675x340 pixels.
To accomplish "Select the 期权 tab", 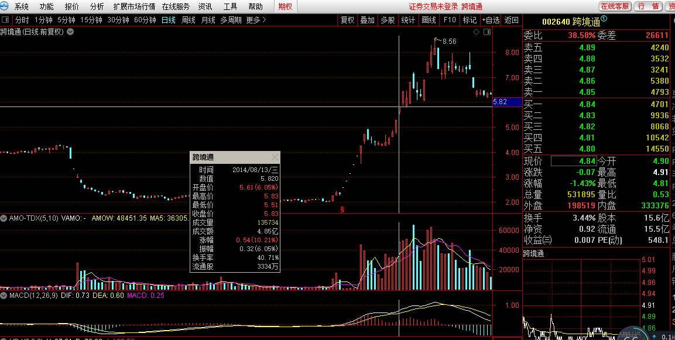I will coord(286,6).
